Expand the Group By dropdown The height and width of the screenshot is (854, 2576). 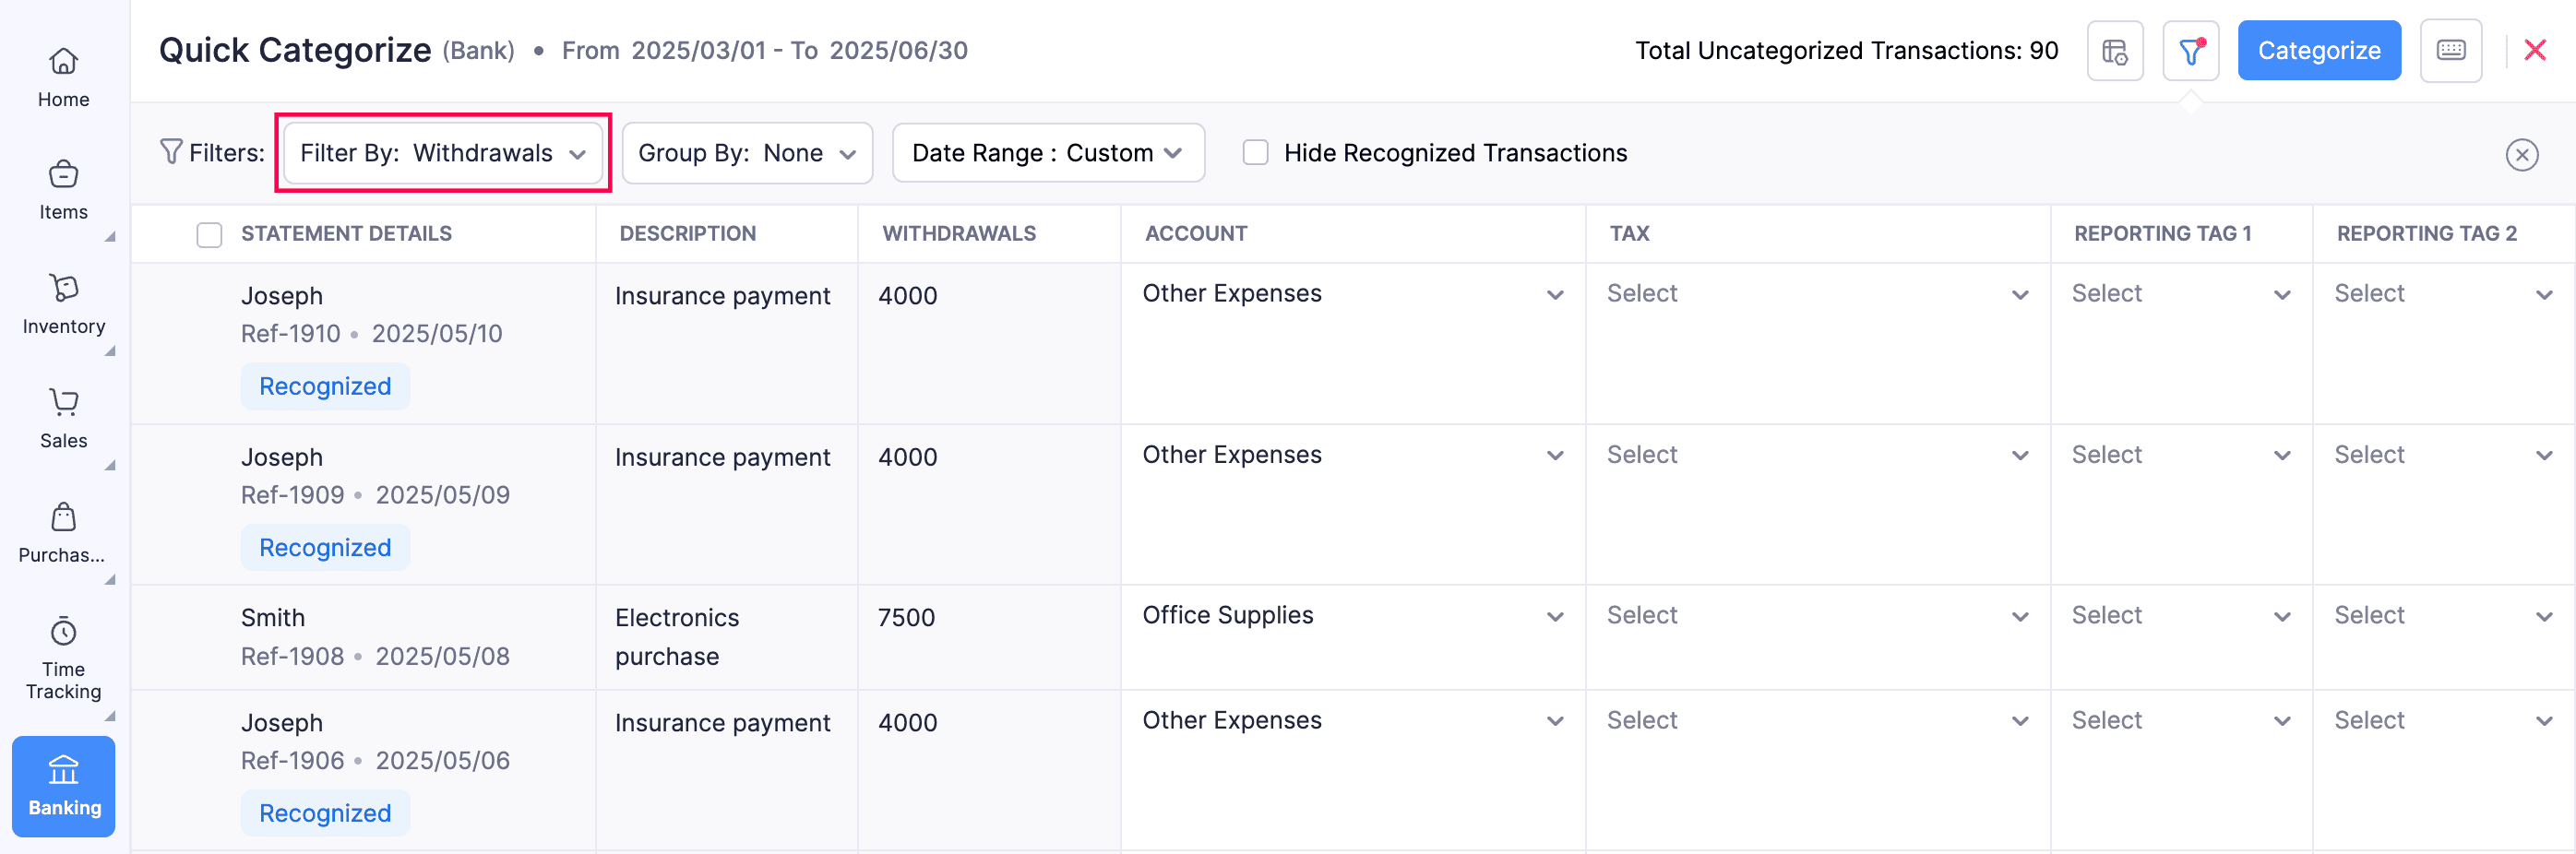(746, 152)
